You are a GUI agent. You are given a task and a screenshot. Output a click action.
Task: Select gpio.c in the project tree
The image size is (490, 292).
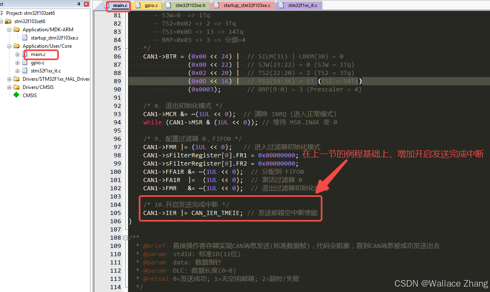(x=37, y=63)
